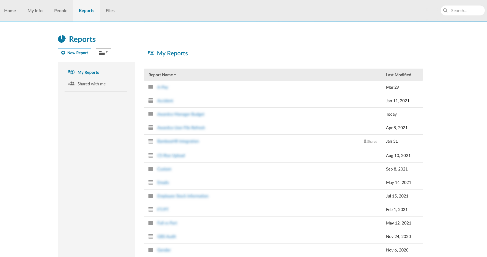
Task: Go to the Home tab
Action: tap(10, 10)
